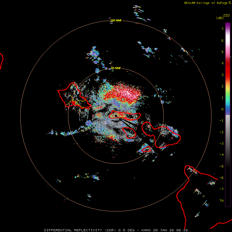Click the 7 value on the color scale
232x232 pixels.
tap(222, 29)
